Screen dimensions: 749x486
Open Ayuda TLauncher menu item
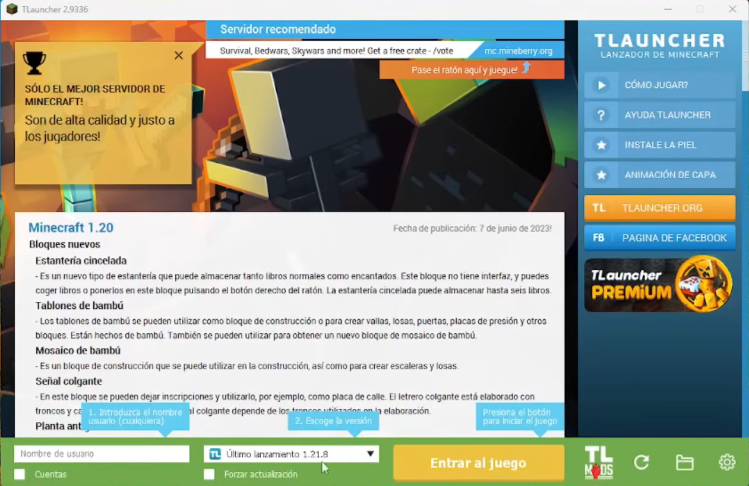[x=660, y=115]
